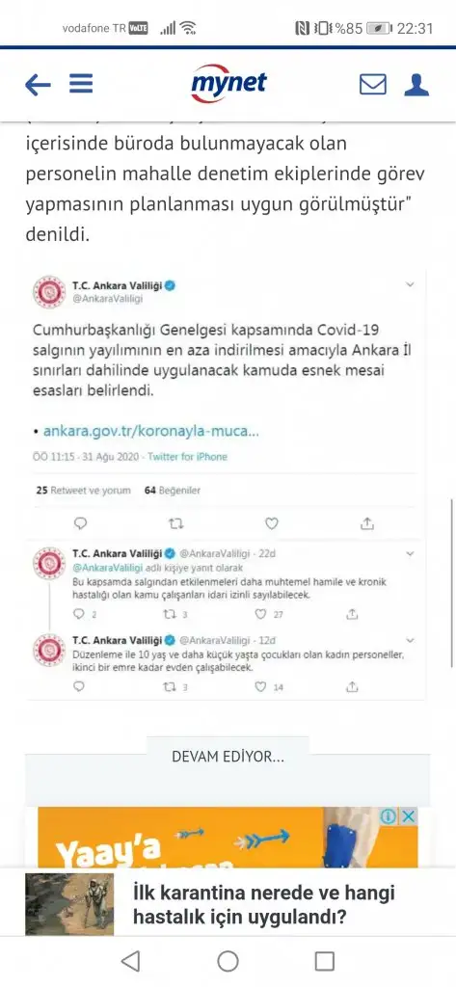Go to mynet logo homepage
The width and height of the screenshot is (456, 987).
click(x=228, y=83)
